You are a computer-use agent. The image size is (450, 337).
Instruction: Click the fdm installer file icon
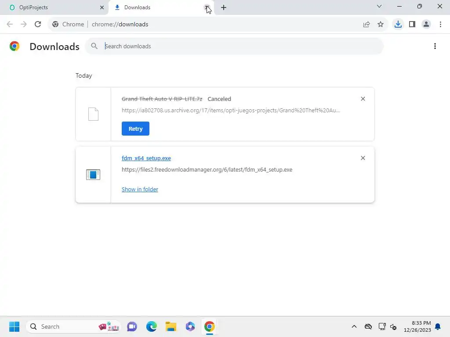click(93, 175)
